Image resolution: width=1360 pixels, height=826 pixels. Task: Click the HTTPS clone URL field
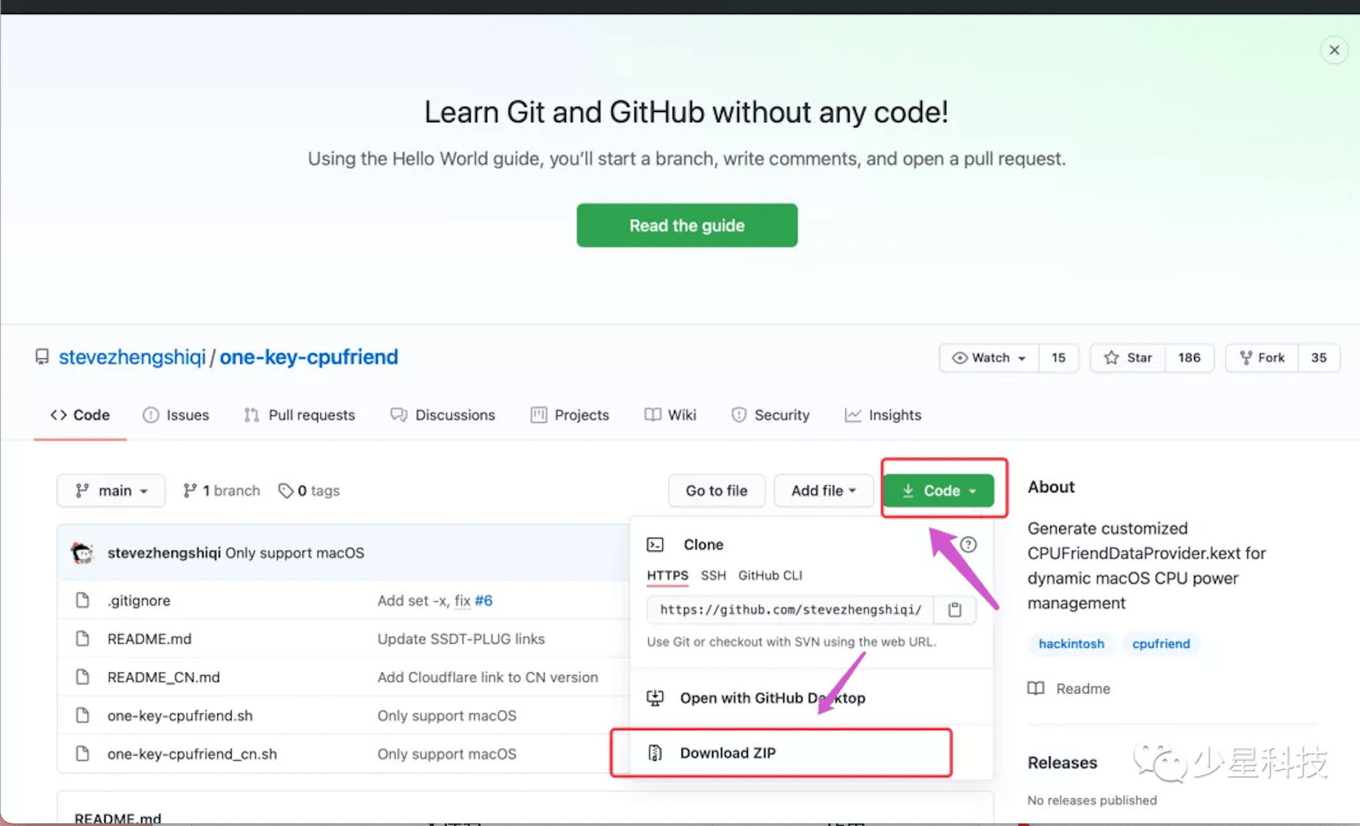(790, 609)
